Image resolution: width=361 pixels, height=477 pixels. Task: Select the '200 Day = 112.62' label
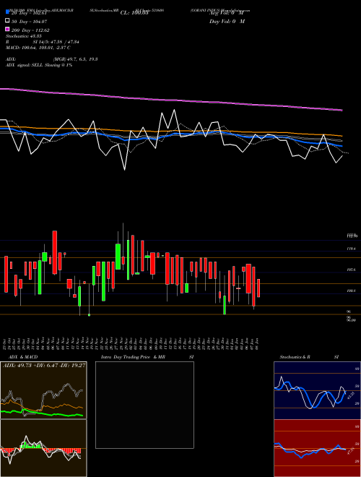click(x=30, y=30)
